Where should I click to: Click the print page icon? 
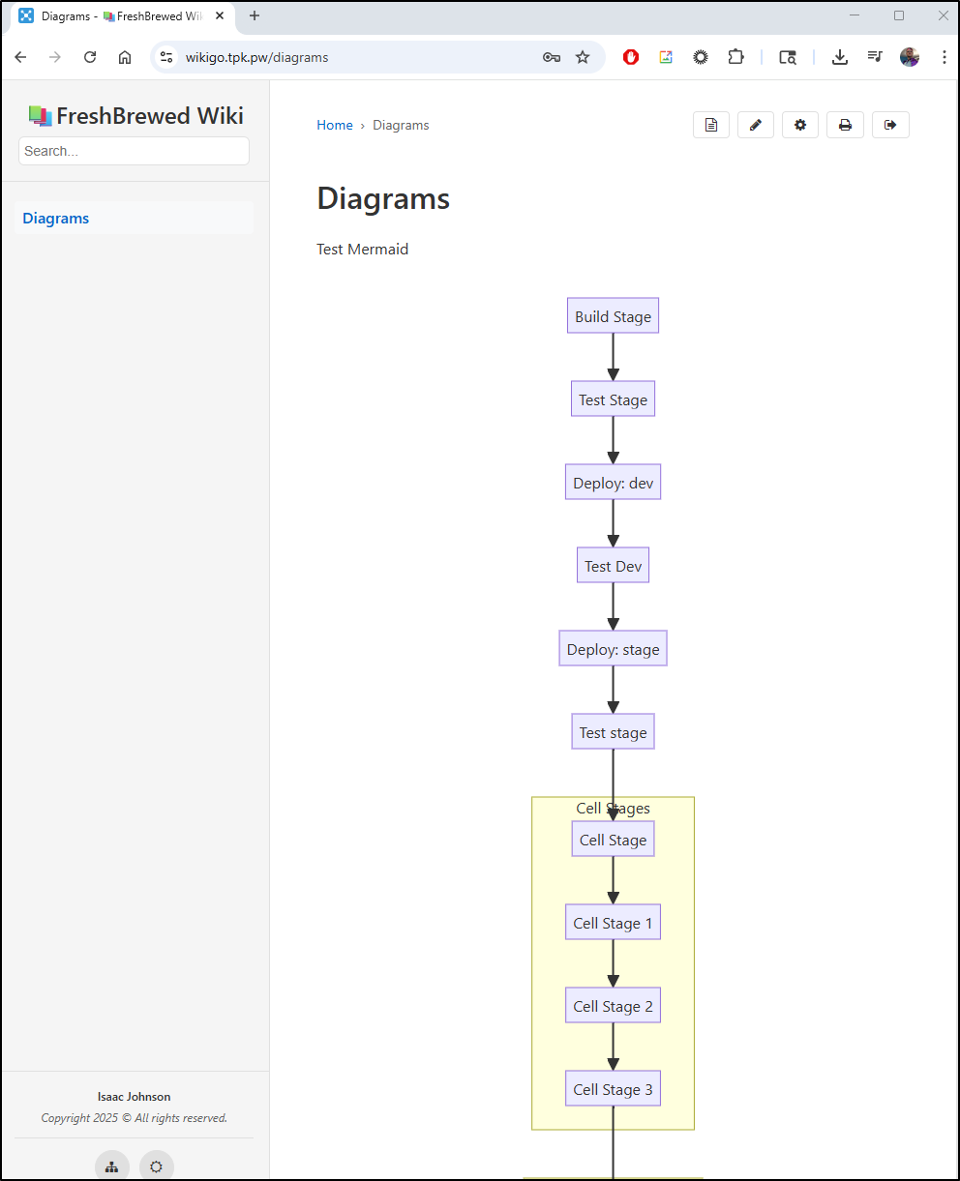pyautogui.click(x=845, y=125)
